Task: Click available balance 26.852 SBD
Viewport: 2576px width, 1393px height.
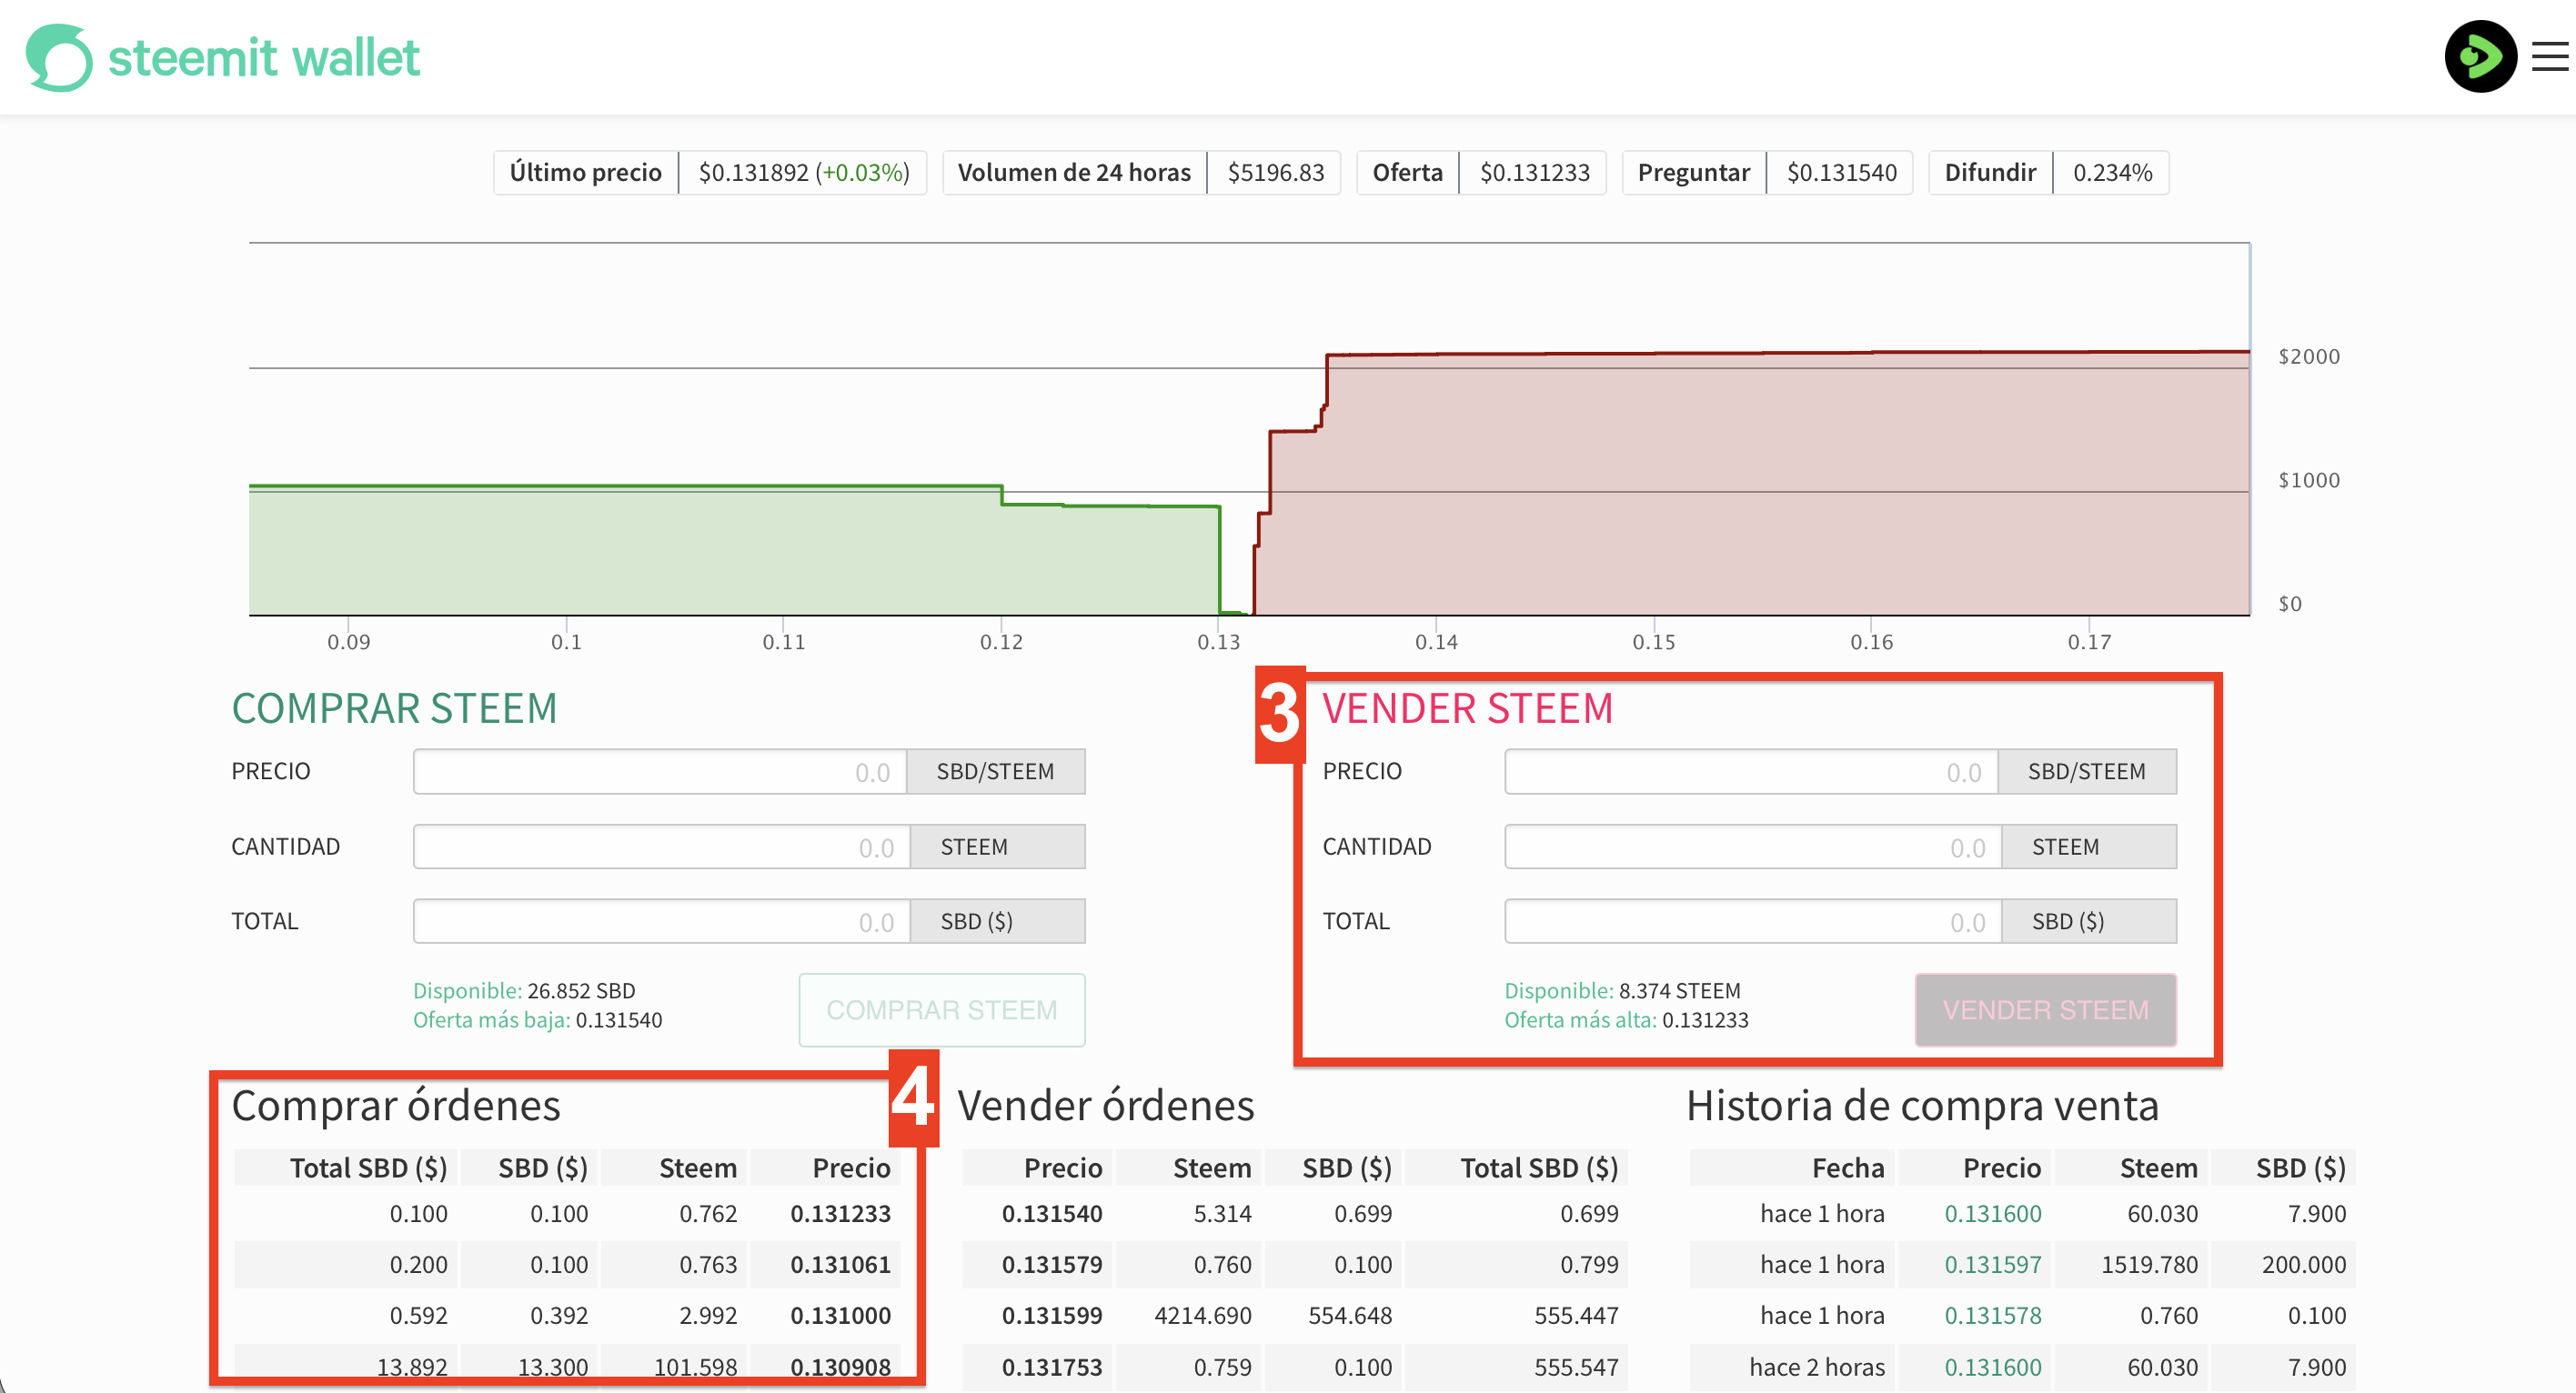Action: [581, 990]
